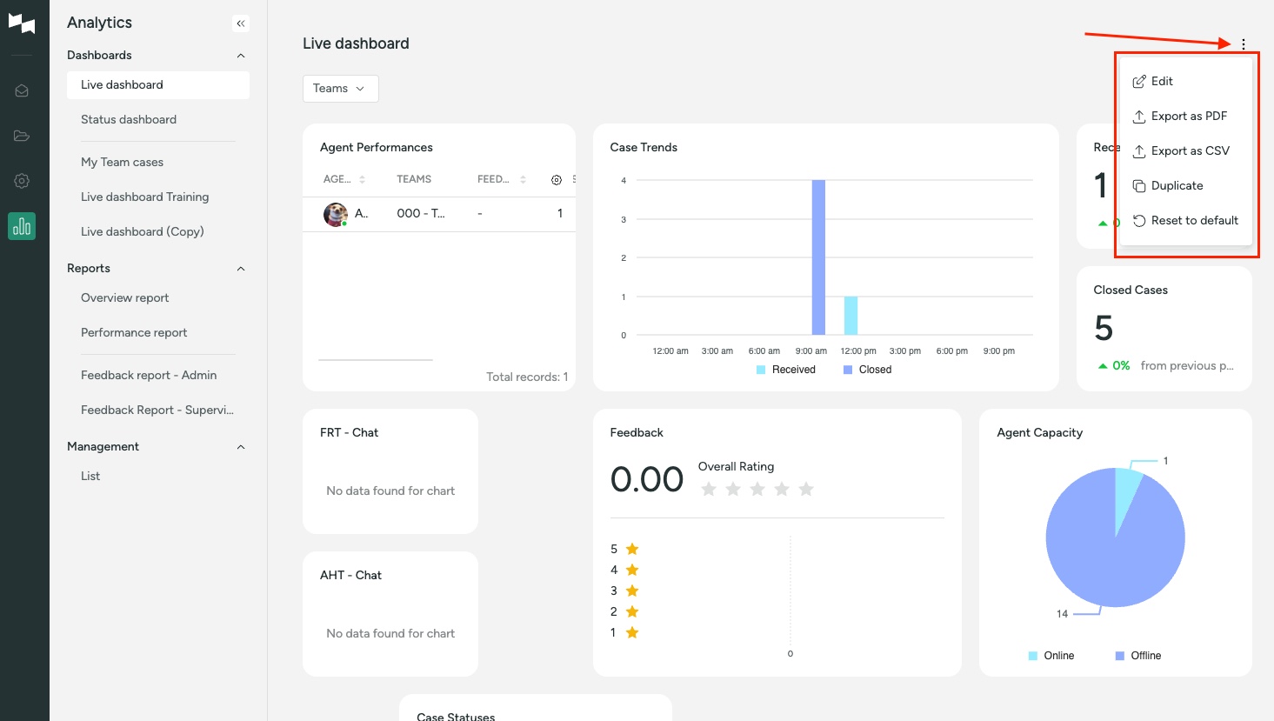
Task: Click the cyan bar in Case Trends
Action: tap(850, 316)
